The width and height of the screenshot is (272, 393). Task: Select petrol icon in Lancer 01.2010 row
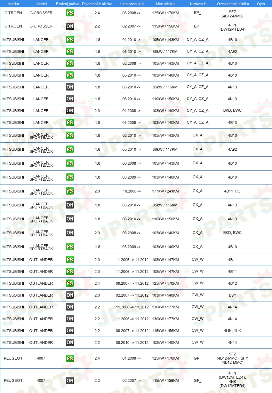(70, 40)
